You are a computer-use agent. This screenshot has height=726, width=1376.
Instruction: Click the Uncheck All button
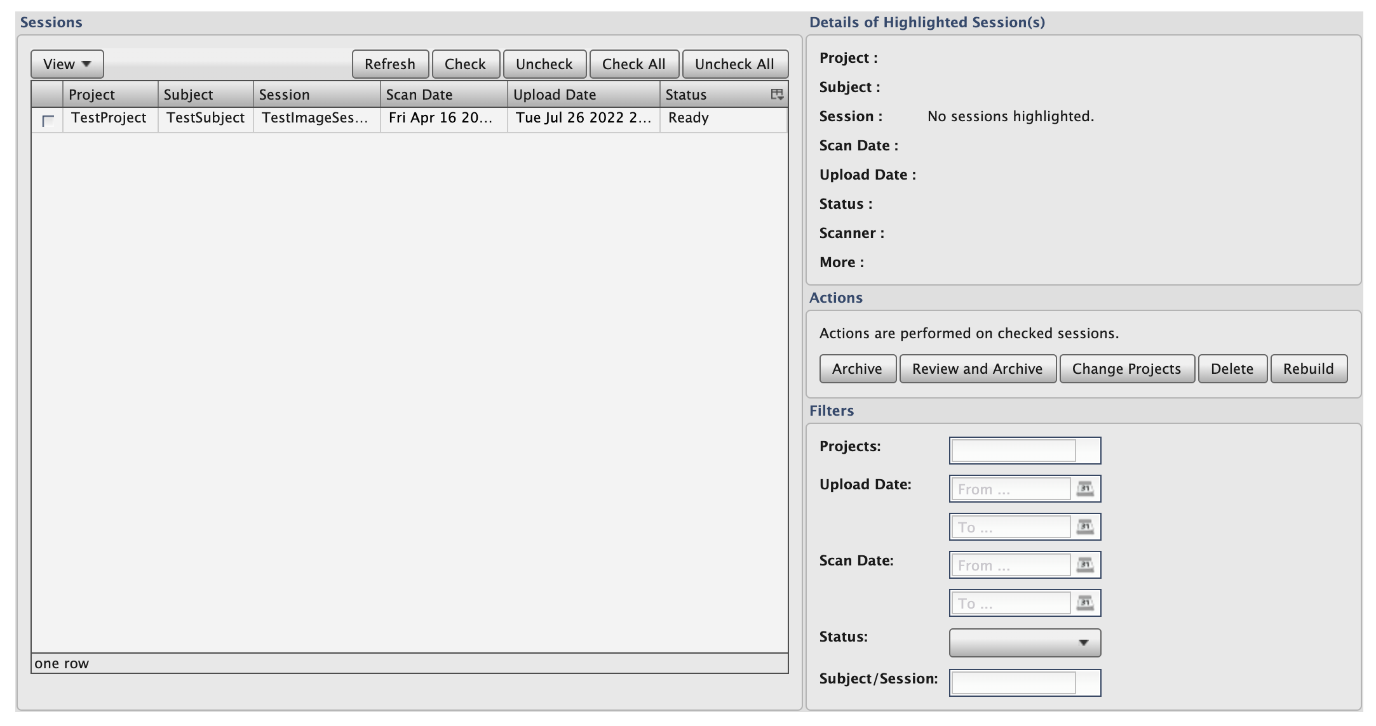pos(734,64)
